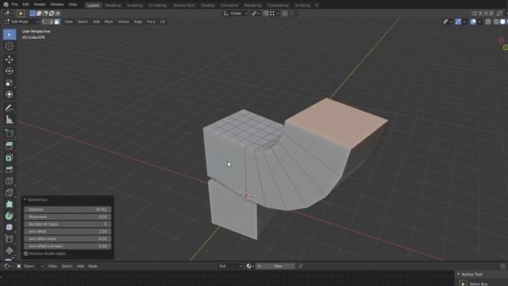Select the Annotate tool
Screen dimensions: 508x286
tap(10, 108)
